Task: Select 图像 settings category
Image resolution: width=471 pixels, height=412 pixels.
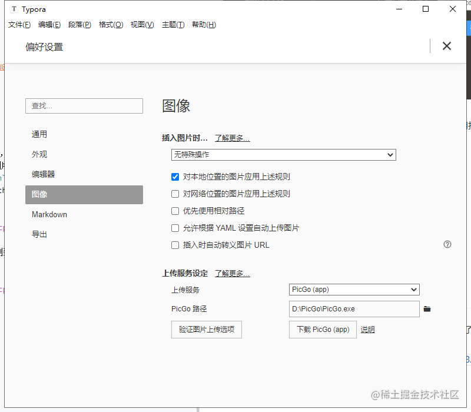Action: click(x=84, y=195)
